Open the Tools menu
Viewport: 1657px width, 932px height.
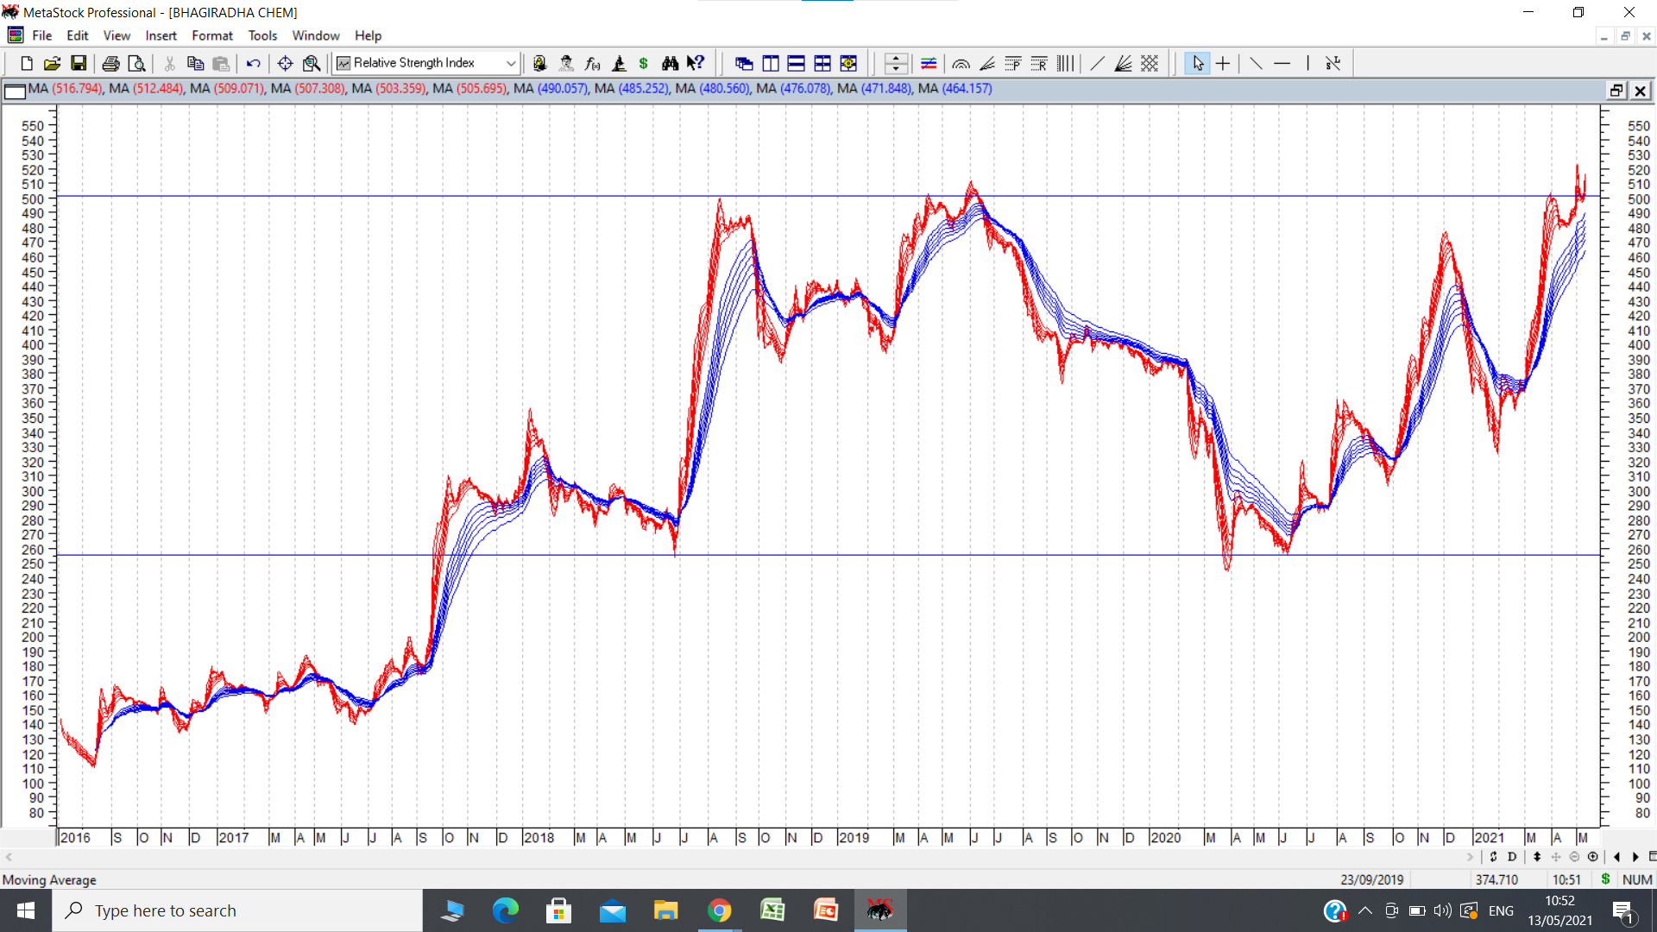[x=262, y=35]
